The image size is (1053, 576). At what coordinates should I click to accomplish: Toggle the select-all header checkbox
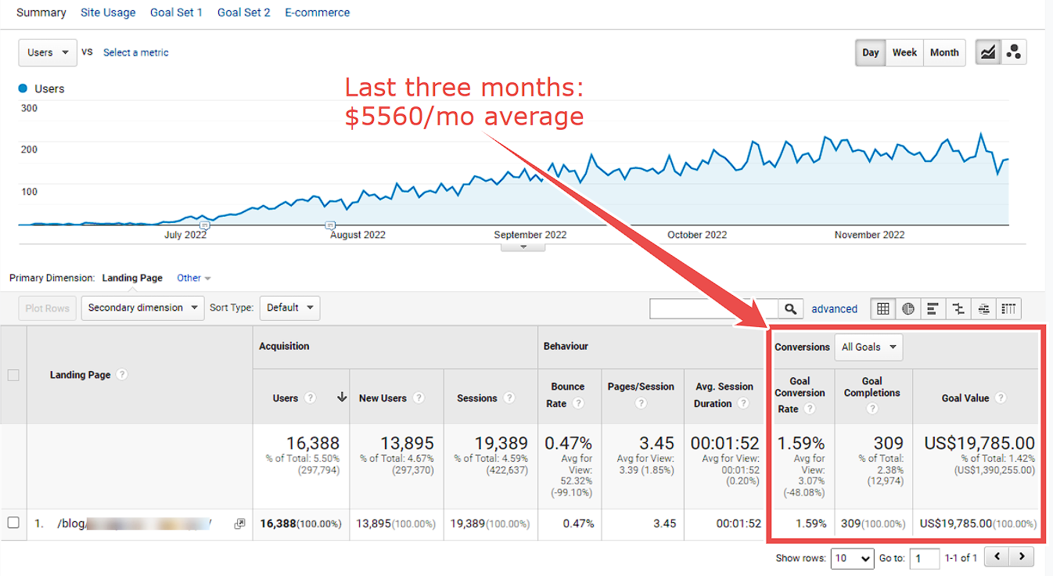point(13,375)
